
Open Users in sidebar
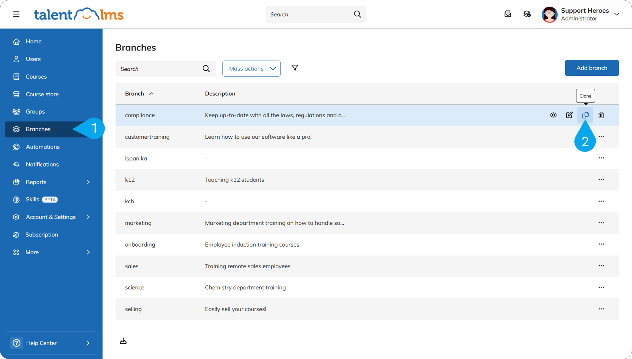point(51,59)
